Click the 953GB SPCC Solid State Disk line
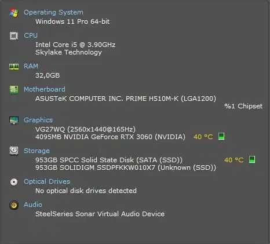This screenshot has height=244, width=270. (109, 160)
